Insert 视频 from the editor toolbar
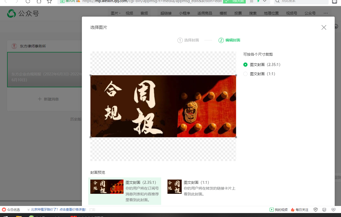Image resolution: width=341 pixels, height=217 pixels. coord(129,13)
